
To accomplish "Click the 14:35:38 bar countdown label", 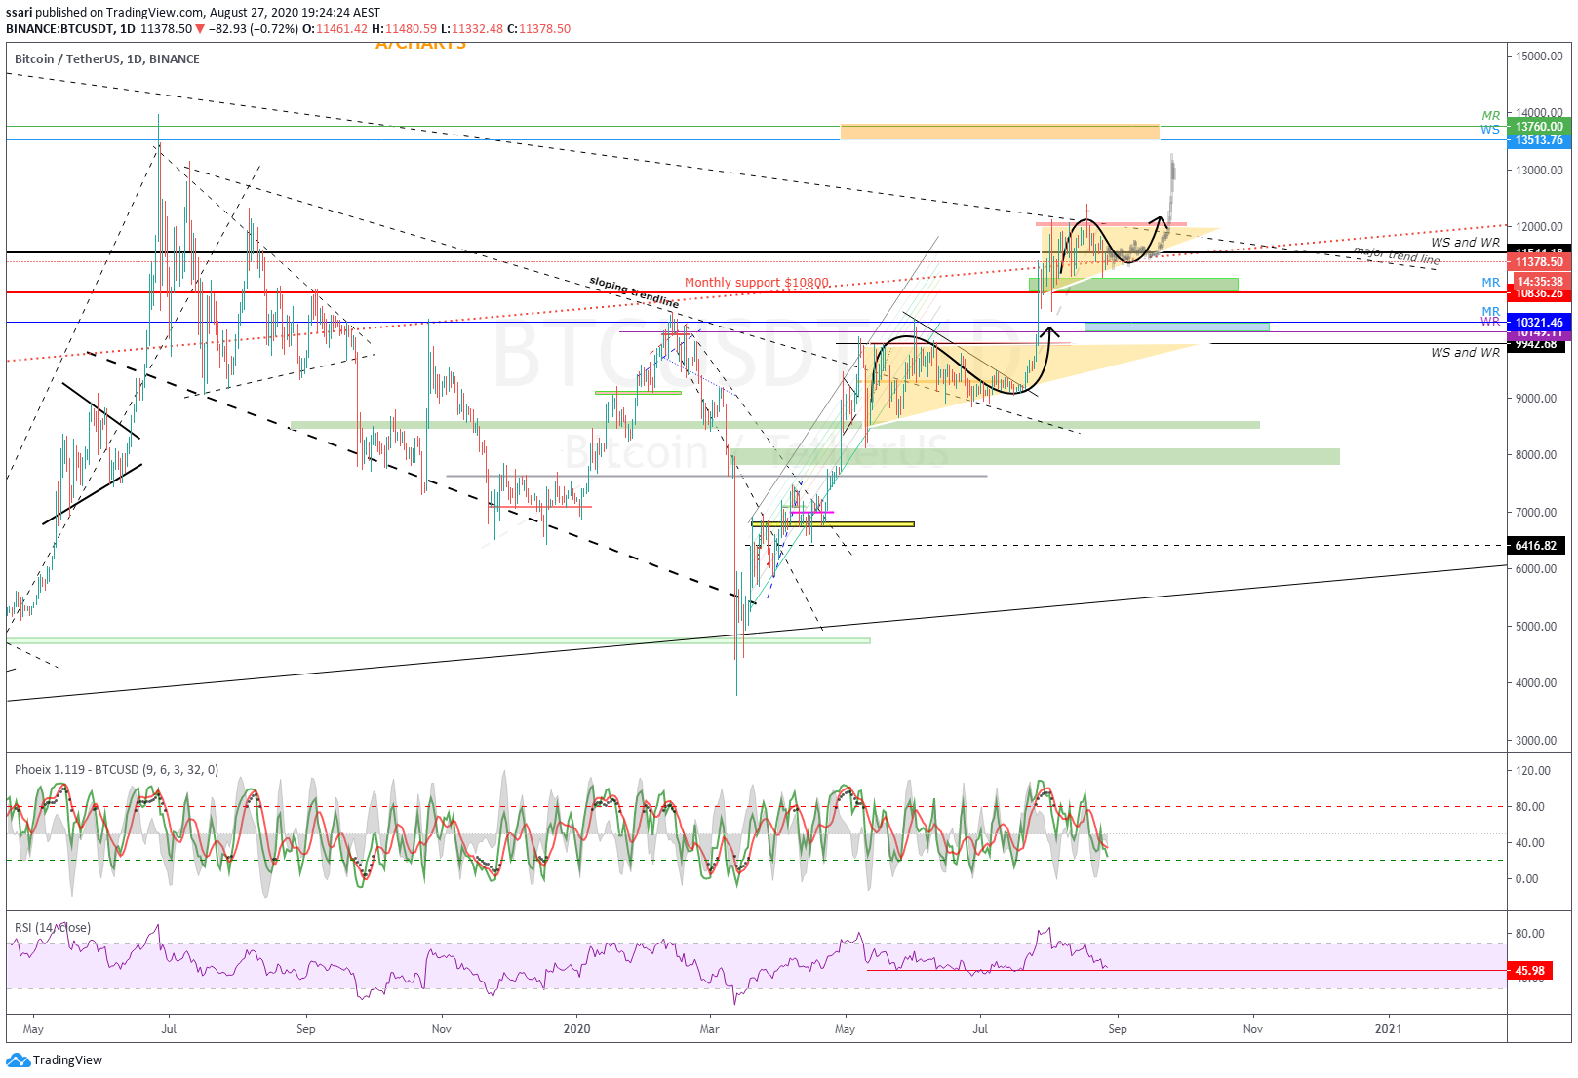I will point(1539,282).
